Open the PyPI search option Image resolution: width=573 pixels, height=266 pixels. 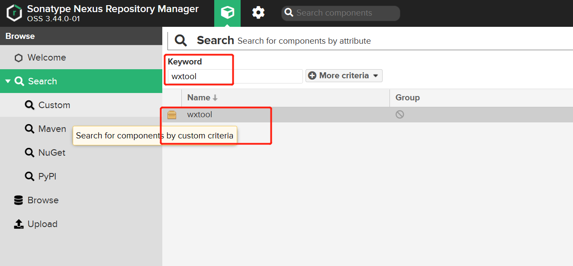47,176
